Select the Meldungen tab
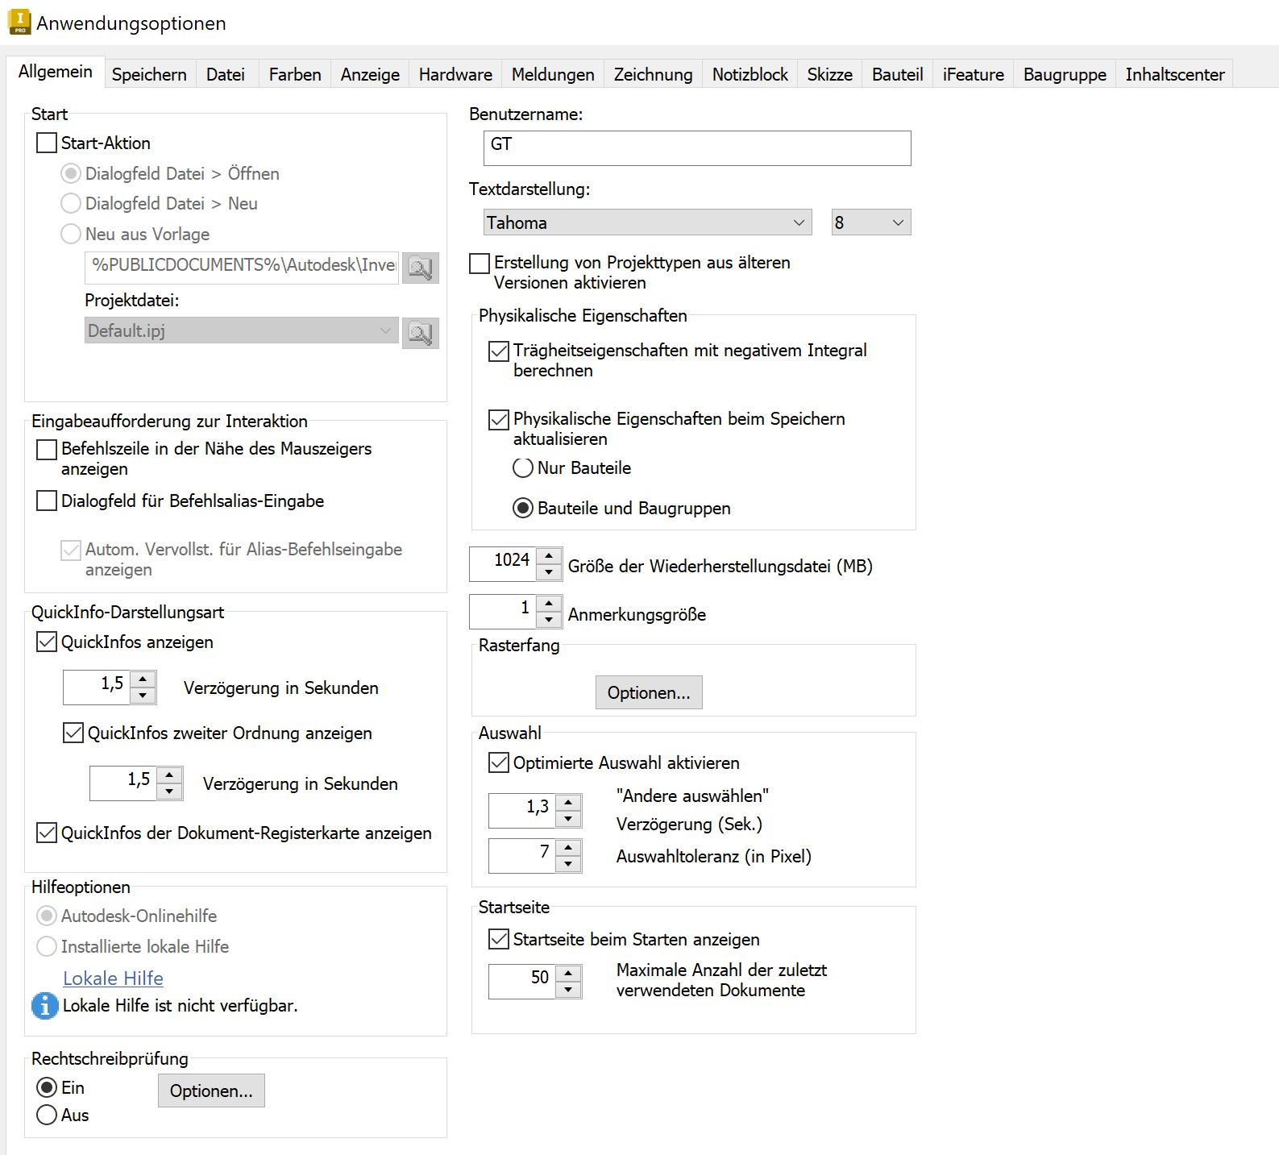Image resolution: width=1279 pixels, height=1155 pixels. point(553,74)
